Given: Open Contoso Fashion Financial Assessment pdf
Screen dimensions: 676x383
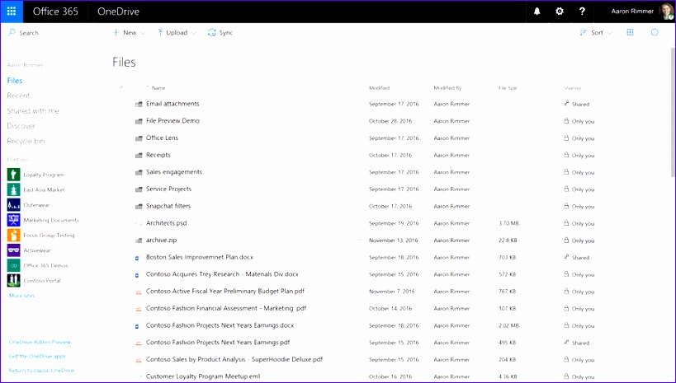Looking at the screenshot, I should coord(226,308).
